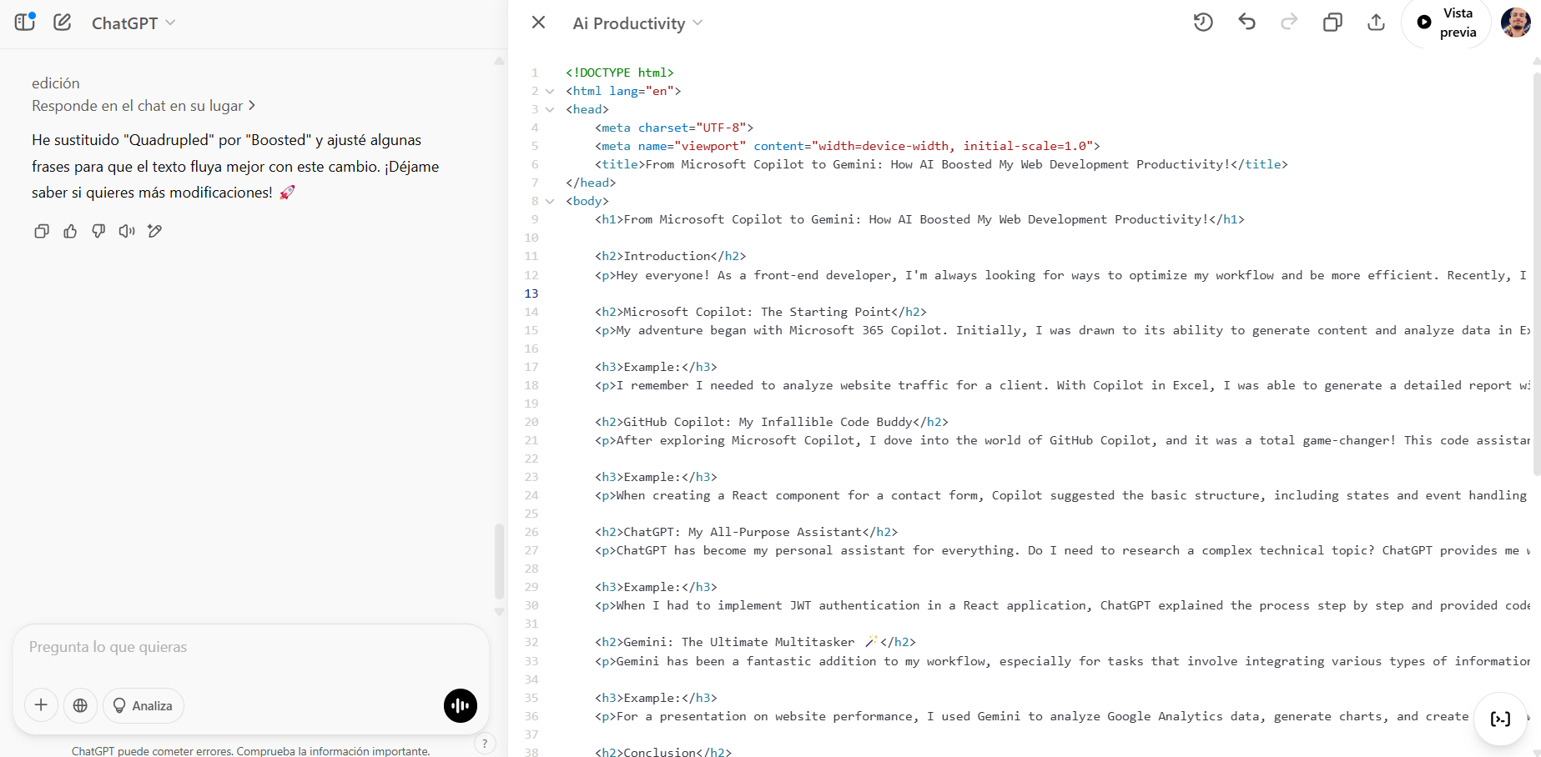
Task: Click 'Responde en el chat en su lugar' link
Action: [144, 106]
